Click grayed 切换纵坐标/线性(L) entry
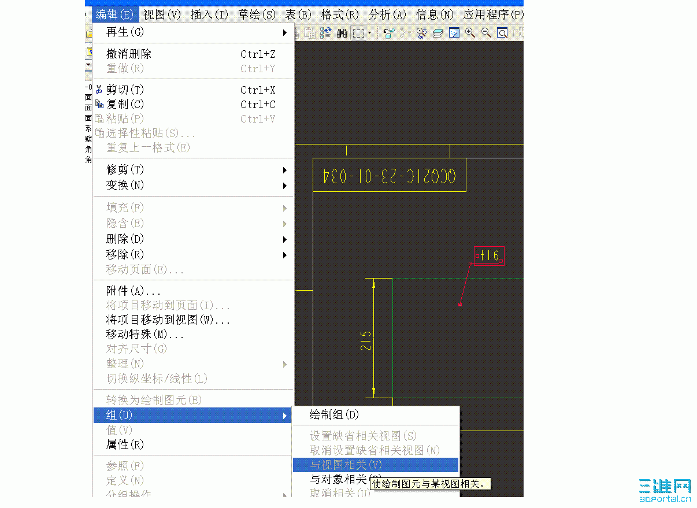697x508 pixels. pos(193,379)
